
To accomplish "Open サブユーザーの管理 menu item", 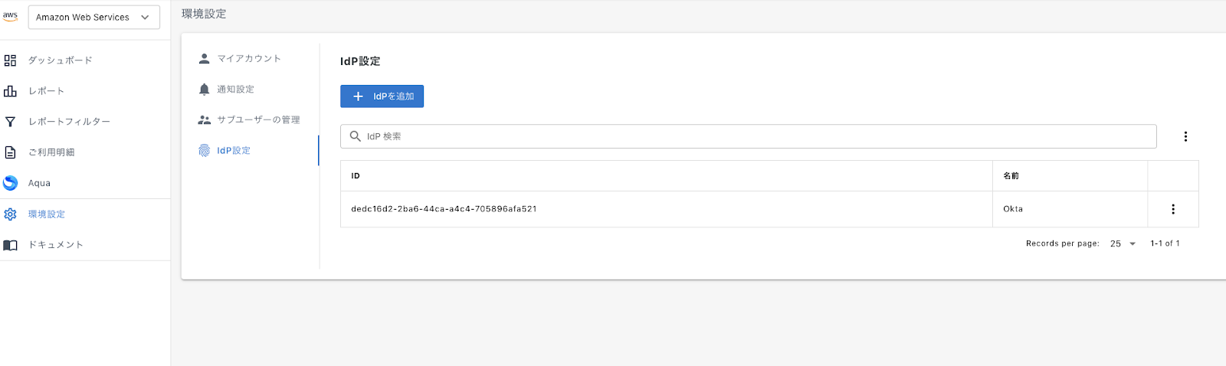I will pyautogui.click(x=250, y=120).
